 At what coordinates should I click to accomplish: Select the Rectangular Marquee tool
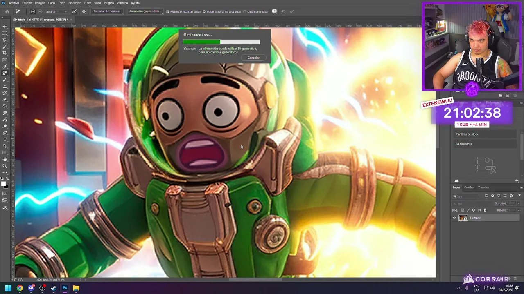click(5, 33)
